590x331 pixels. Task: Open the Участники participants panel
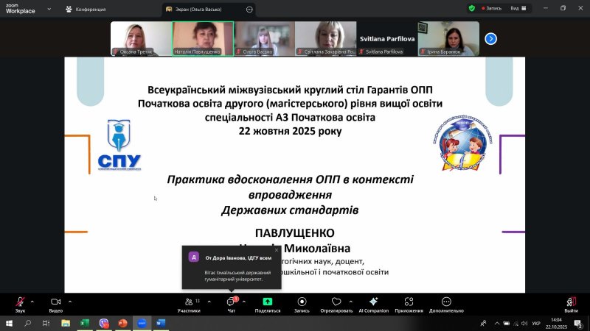[188, 302]
